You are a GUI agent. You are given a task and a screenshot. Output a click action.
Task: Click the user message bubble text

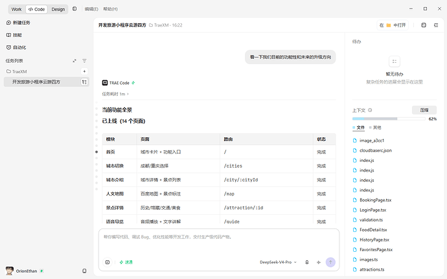pos(290,57)
